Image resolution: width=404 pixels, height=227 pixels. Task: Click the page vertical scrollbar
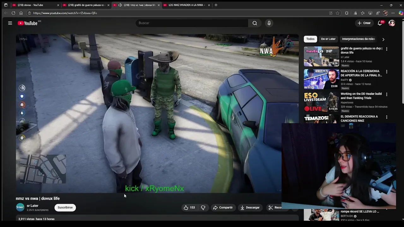(402, 63)
